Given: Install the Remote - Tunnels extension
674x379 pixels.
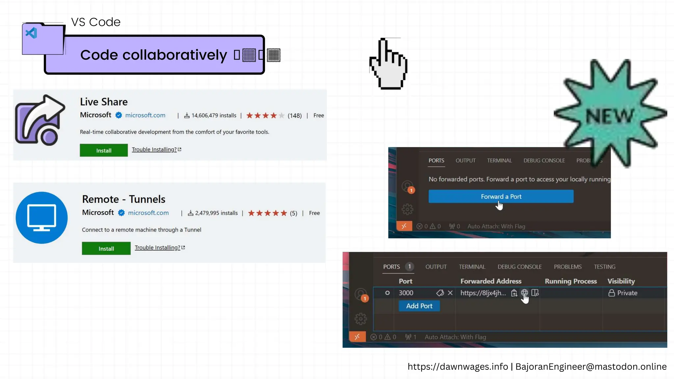Looking at the screenshot, I should pos(106,248).
